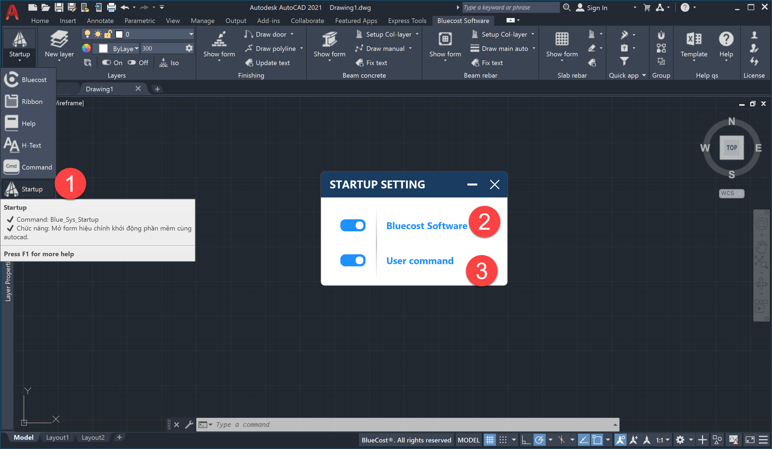
Task: Open the Template Excel icon
Action: tap(694, 39)
